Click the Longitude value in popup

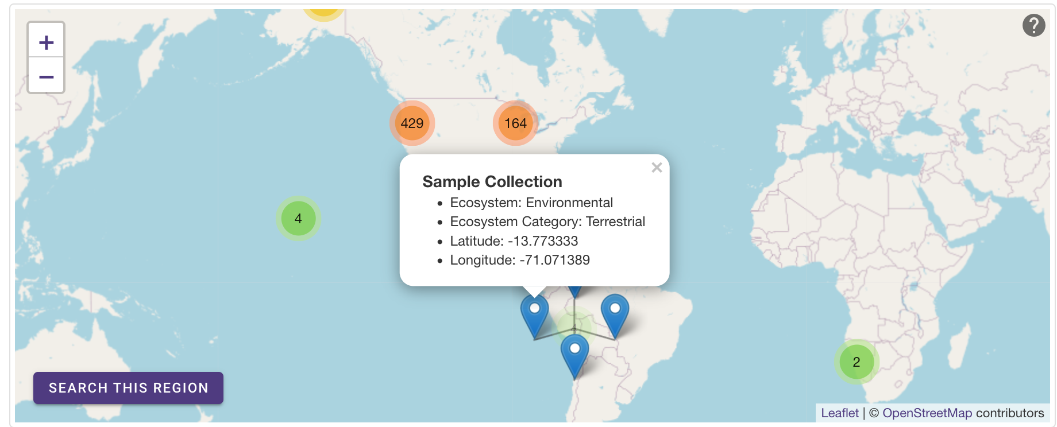(554, 260)
